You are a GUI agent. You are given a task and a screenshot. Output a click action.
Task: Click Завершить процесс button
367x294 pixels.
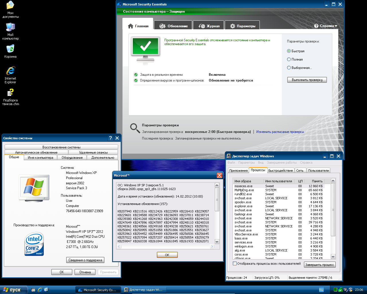pyautogui.click(x=320, y=265)
